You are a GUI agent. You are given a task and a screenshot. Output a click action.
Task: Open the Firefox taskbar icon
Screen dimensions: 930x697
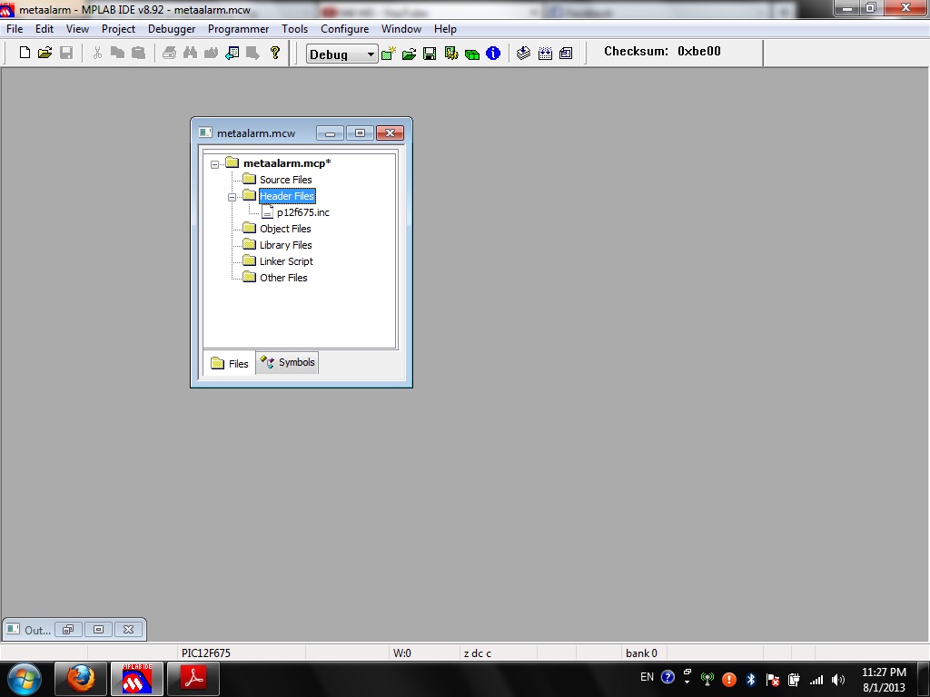[x=81, y=679]
